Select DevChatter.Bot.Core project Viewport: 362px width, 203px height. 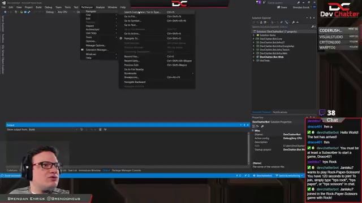271,39
